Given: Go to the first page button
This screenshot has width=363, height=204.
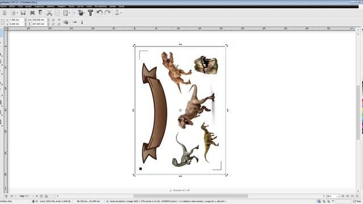Looking at the screenshot, I should tap(12, 196).
